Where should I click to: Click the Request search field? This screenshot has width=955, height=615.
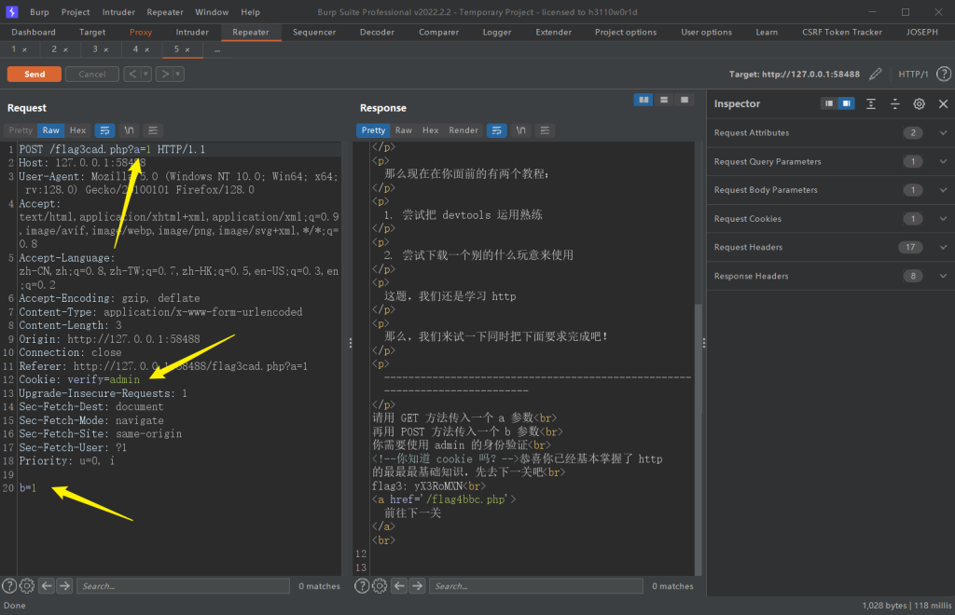click(x=184, y=586)
